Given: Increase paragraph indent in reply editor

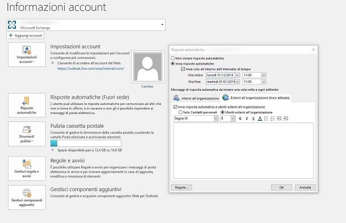Looking at the screenshot, I should 286,119.
